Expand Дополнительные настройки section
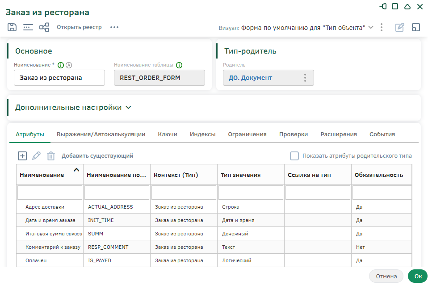The image size is (428, 285). (129, 108)
